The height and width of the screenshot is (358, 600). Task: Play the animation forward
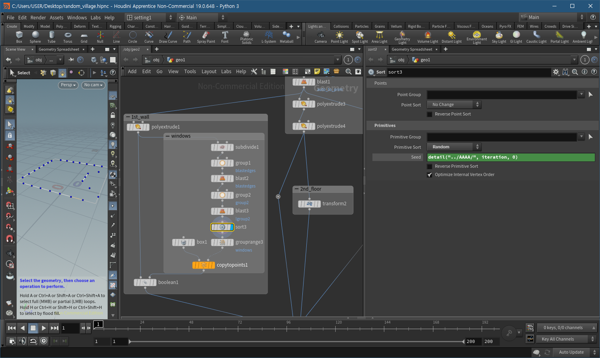pos(44,328)
